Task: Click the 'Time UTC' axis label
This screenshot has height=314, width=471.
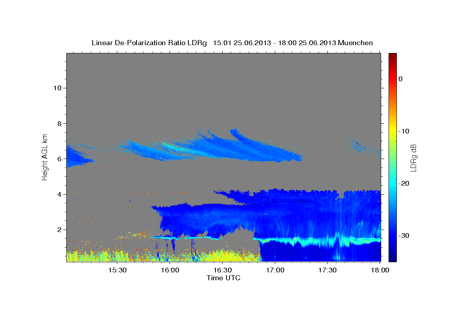Action: point(223,278)
